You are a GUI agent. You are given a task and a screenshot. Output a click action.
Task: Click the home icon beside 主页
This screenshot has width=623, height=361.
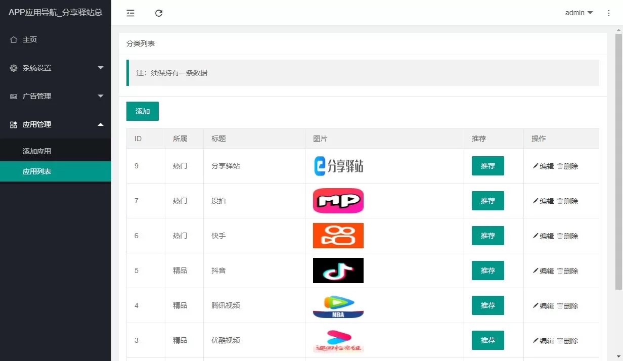[x=14, y=39]
